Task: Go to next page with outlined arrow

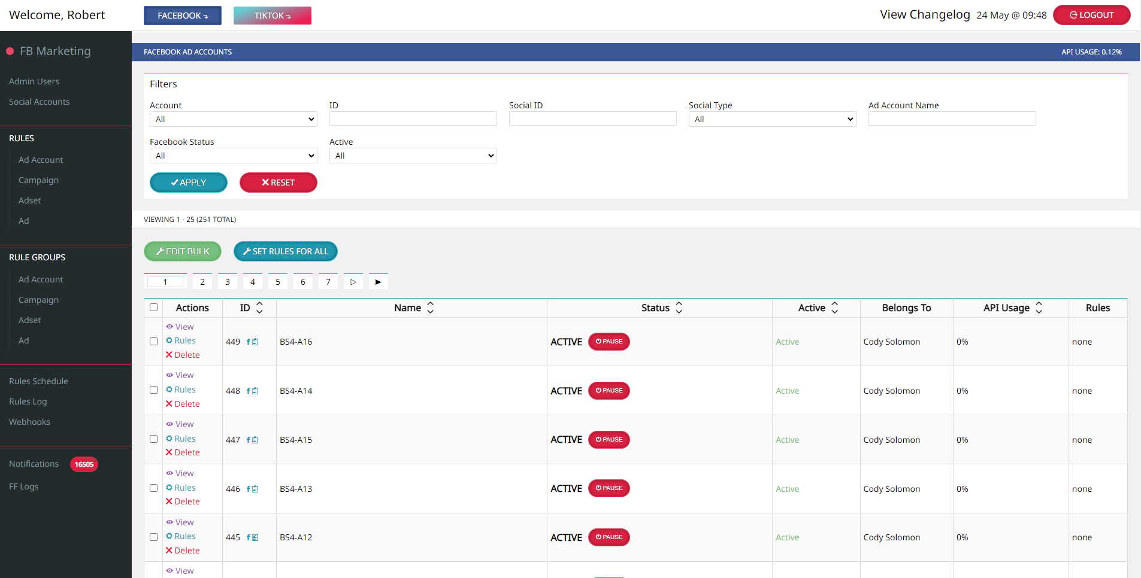Action: [353, 282]
